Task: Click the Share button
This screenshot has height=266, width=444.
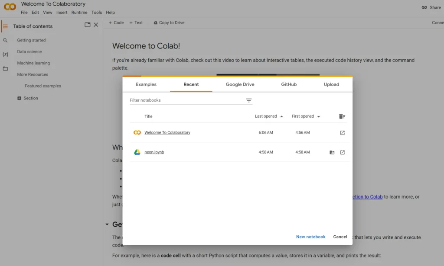Action: click(431, 7)
